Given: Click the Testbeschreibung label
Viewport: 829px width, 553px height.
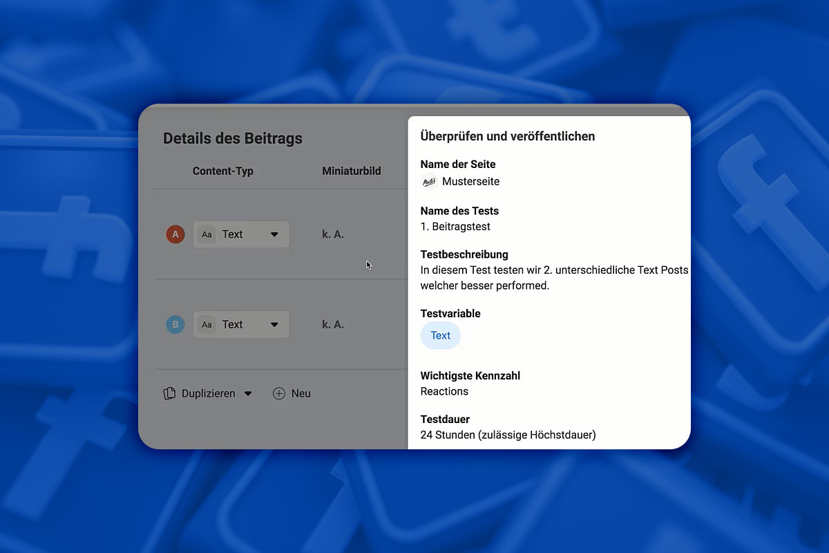Looking at the screenshot, I should pyautogui.click(x=464, y=254).
